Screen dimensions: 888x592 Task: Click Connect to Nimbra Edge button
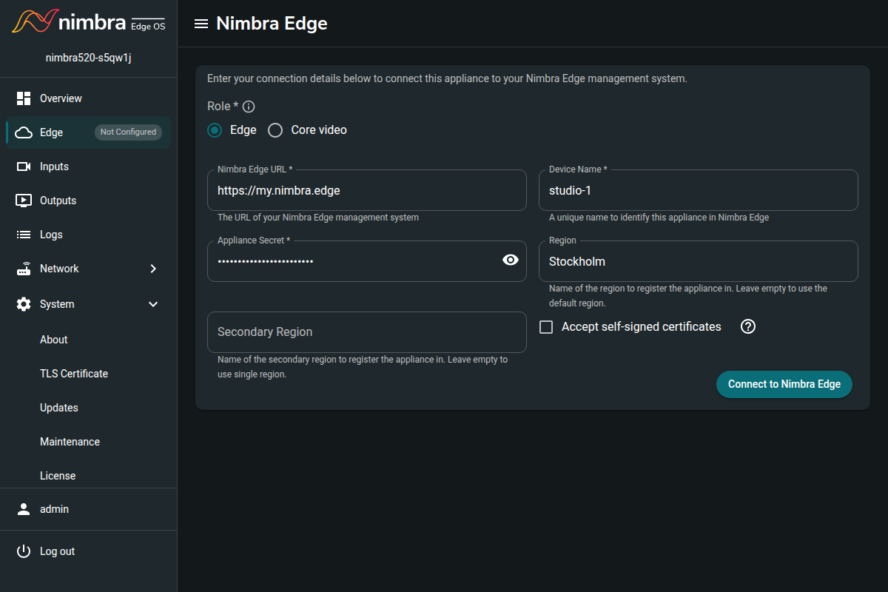click(x=784, y=384)
